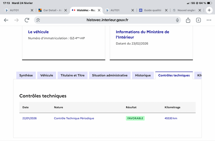Switch to the Nouvel onglet browser tab
This screenshot has width=215, height=141.
point(186,10)
